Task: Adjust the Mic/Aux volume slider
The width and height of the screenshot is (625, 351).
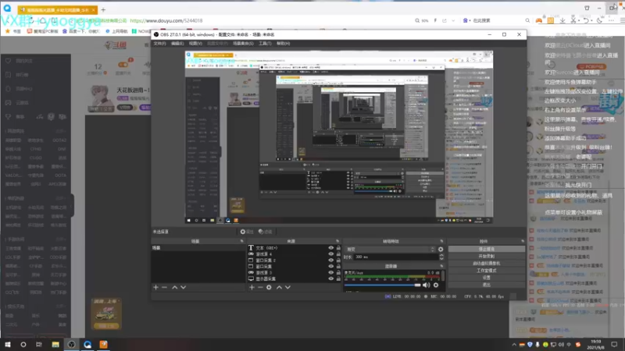Action: click(382, 285)
